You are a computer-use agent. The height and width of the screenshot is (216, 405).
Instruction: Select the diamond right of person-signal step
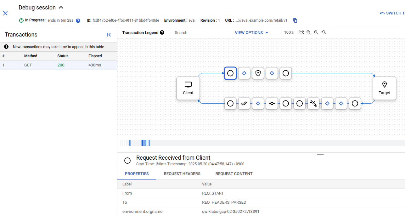pyautogui.click(x=327, y=103)
